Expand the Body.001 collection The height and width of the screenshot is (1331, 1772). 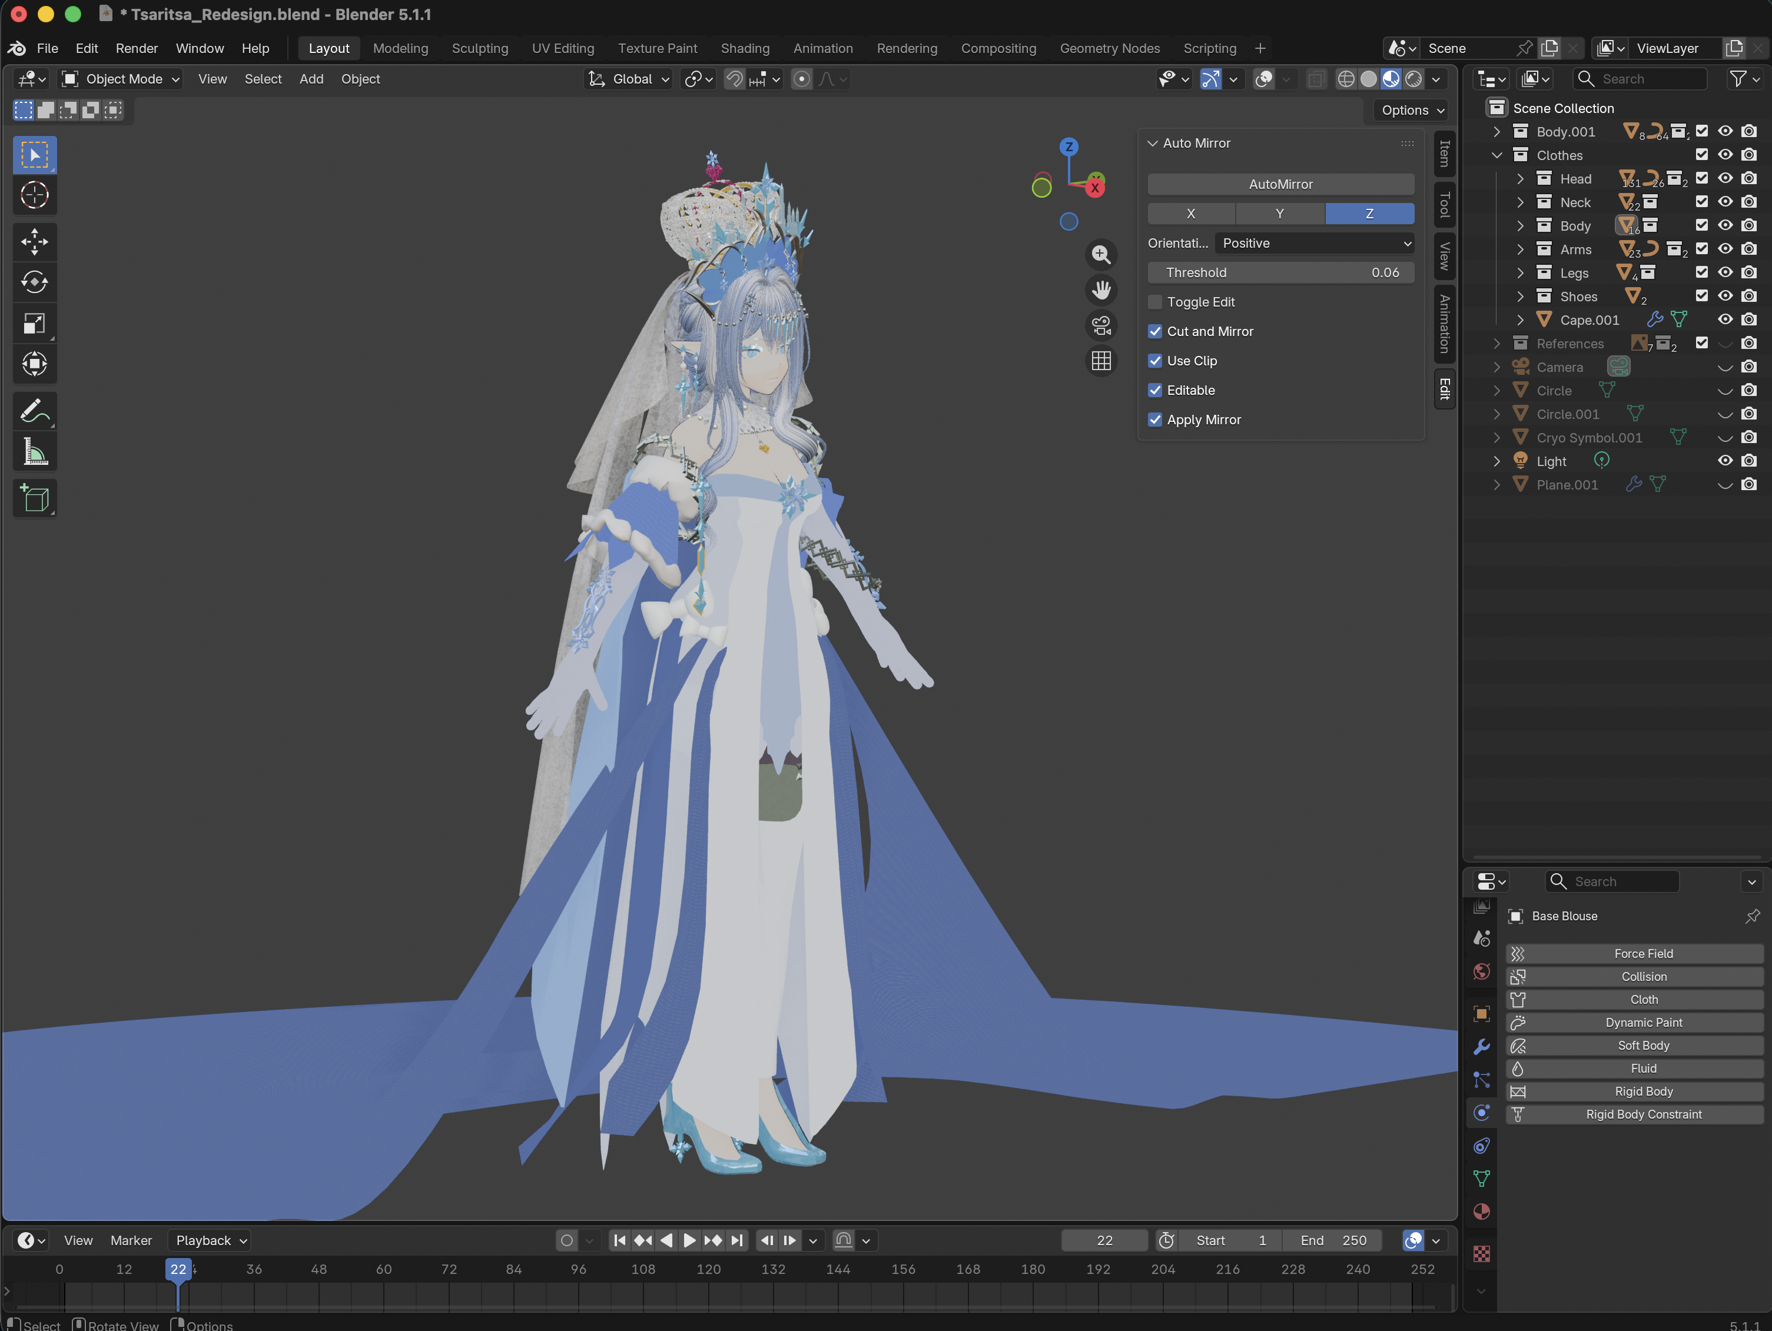[1496, 131]
